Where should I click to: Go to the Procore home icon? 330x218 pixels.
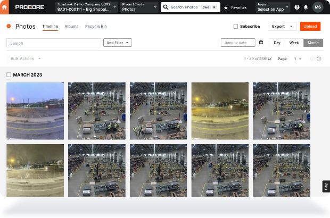point(4,7)
